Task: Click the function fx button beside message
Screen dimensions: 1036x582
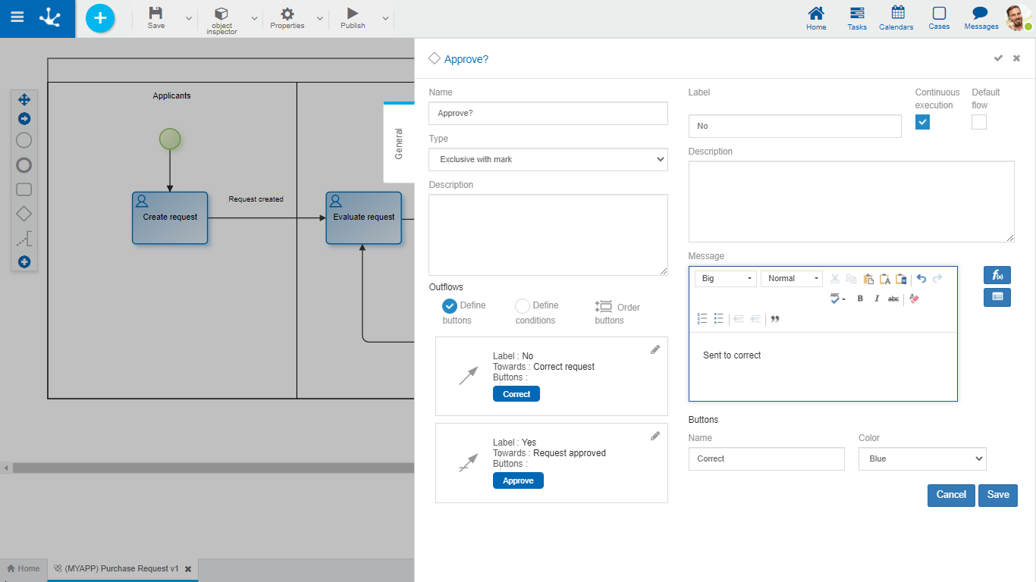Action: (x=997, y=275)
